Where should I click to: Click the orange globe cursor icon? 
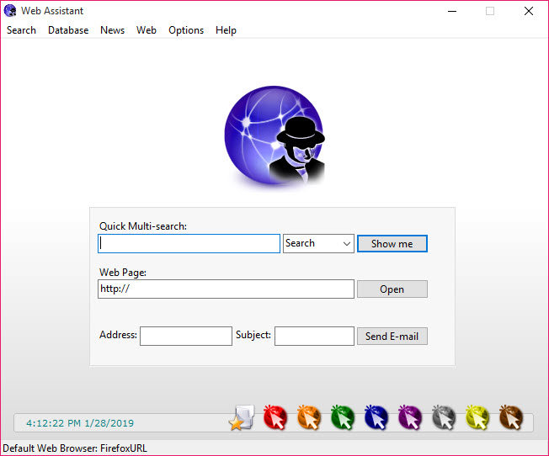coord(309,417)
